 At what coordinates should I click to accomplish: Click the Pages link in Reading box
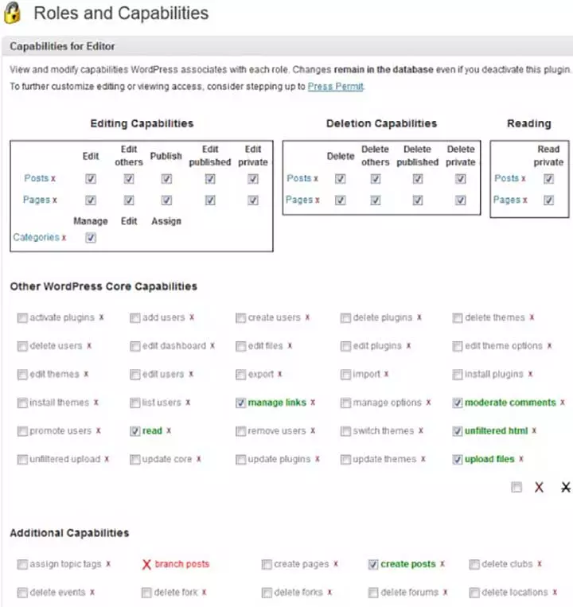tap(507, 200)
